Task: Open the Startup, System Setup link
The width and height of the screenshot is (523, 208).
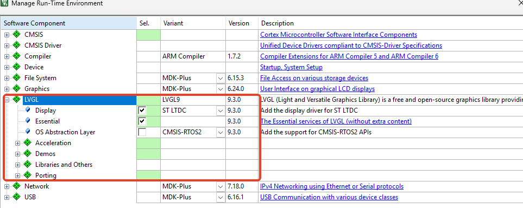Action: (291, 67)
